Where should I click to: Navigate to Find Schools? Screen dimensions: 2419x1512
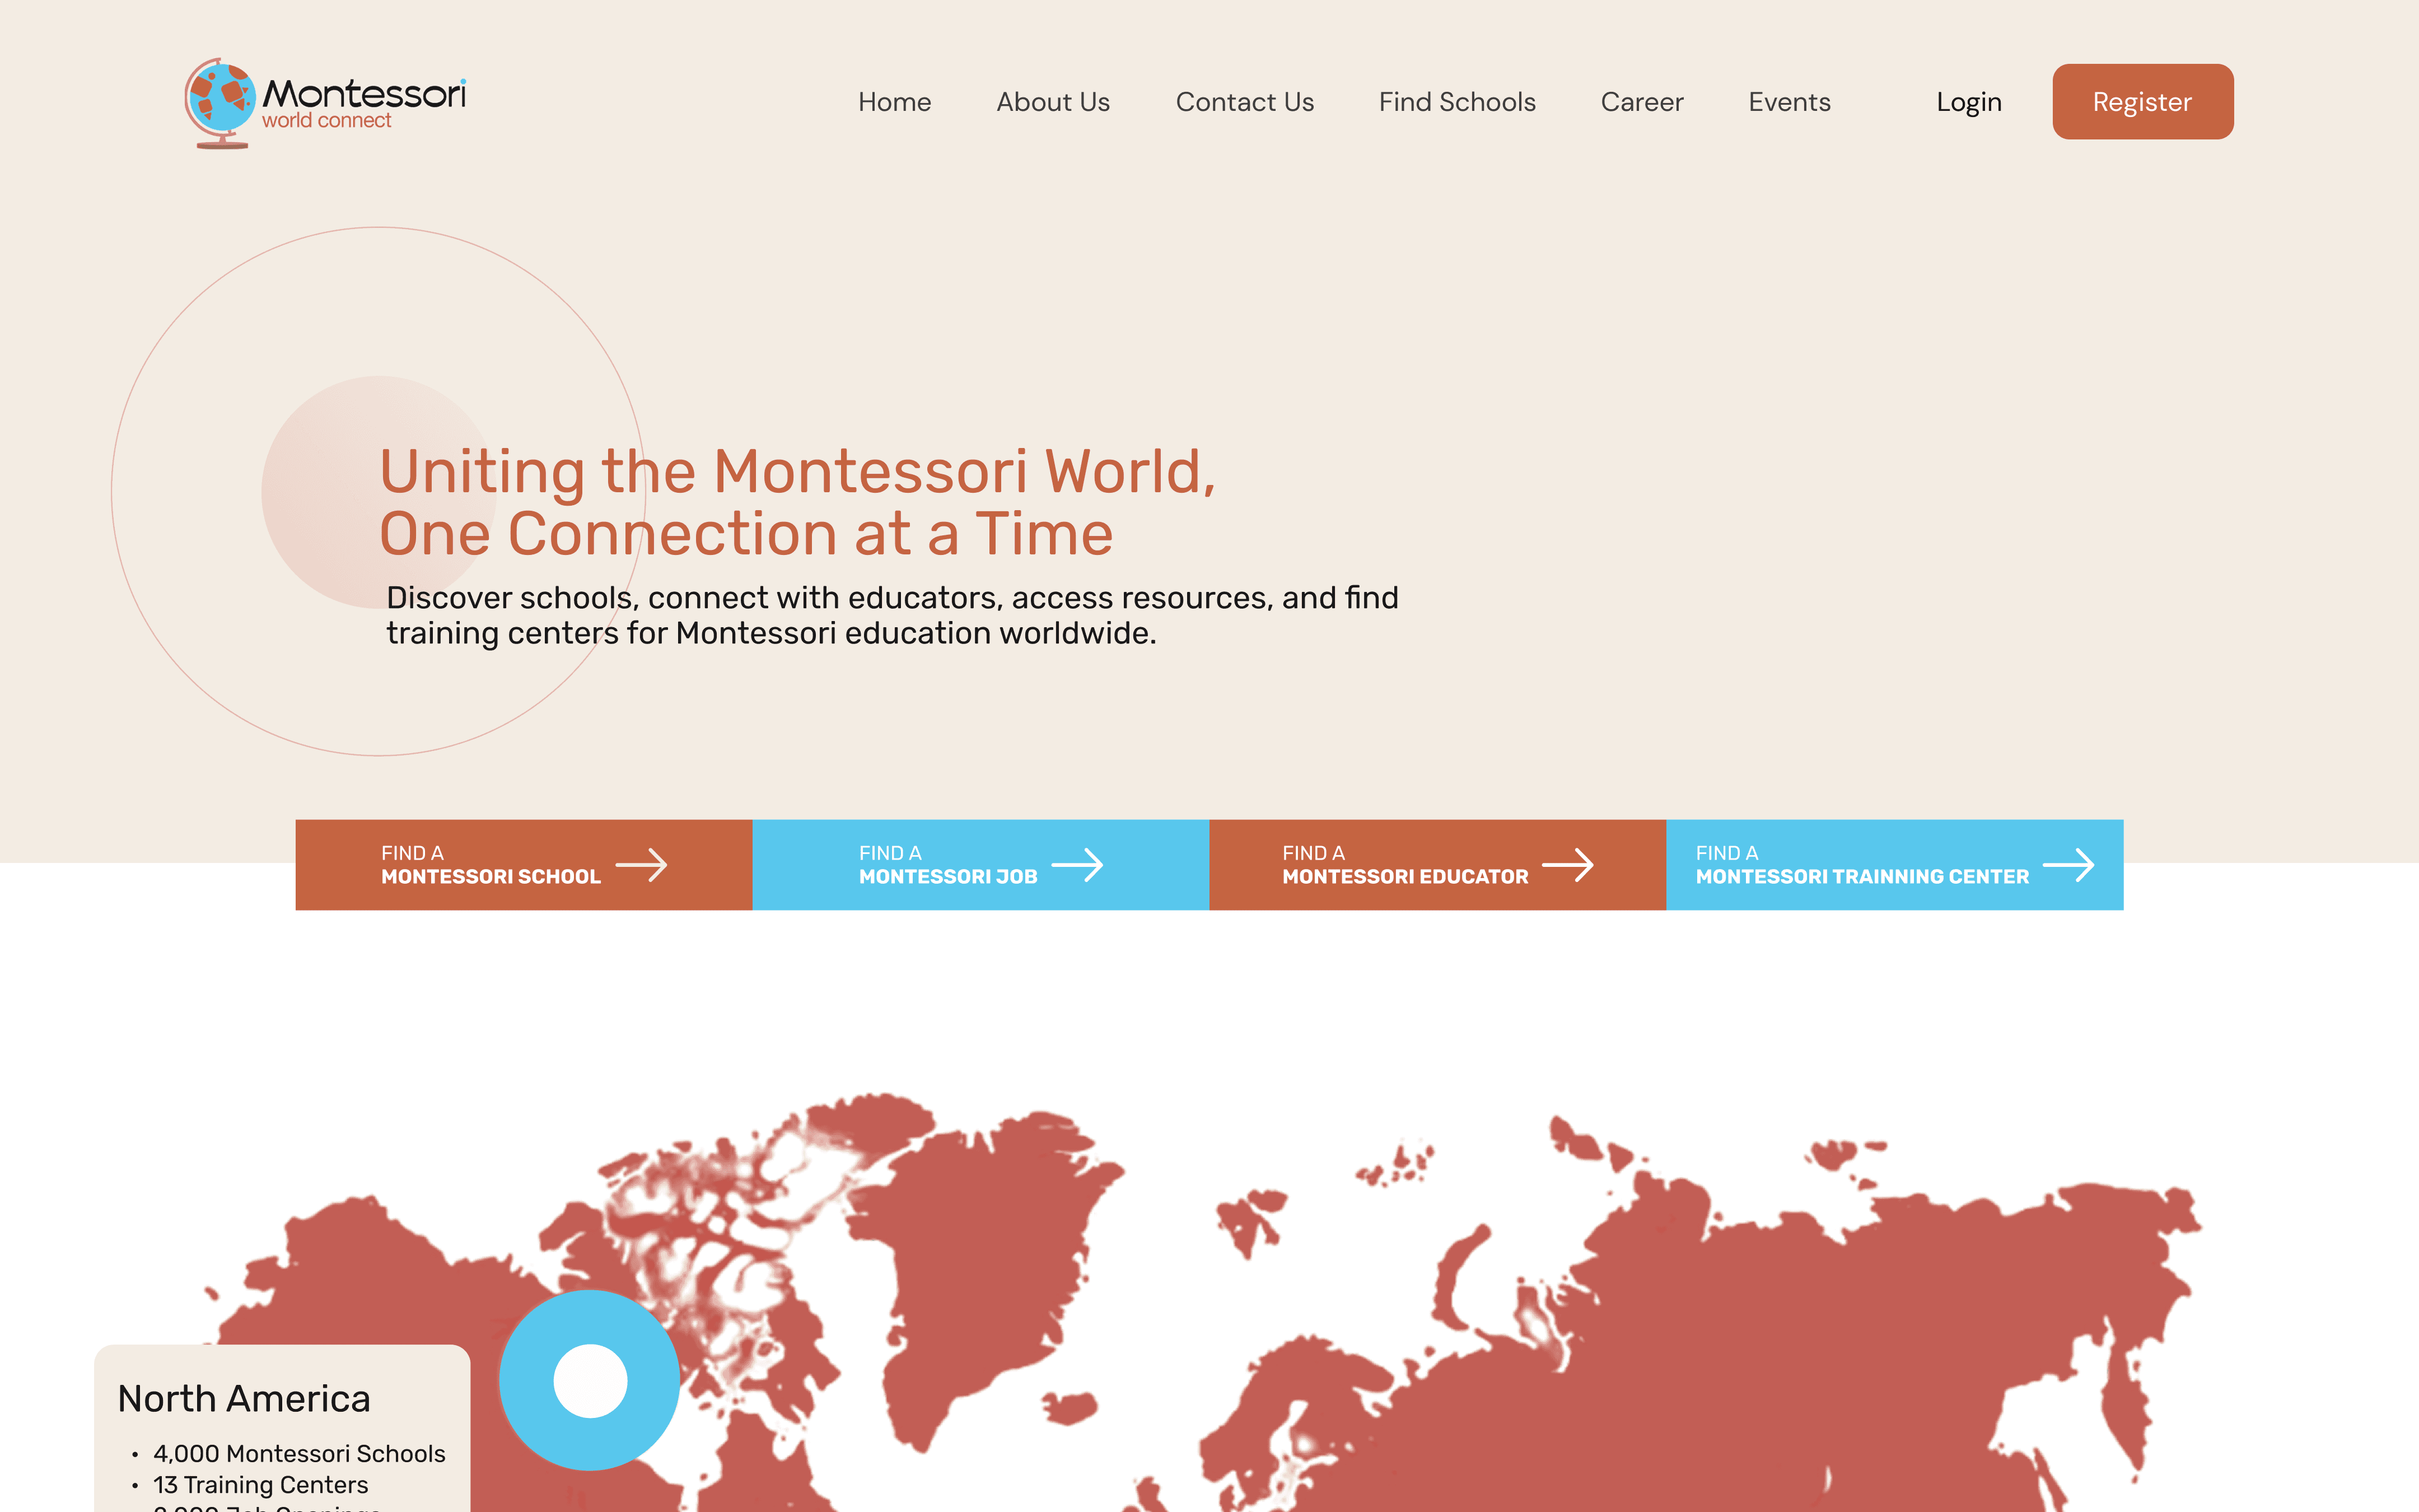(x=1456, y=102)
